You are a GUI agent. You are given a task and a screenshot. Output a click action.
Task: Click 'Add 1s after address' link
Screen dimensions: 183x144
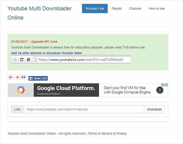coord(47,53)
